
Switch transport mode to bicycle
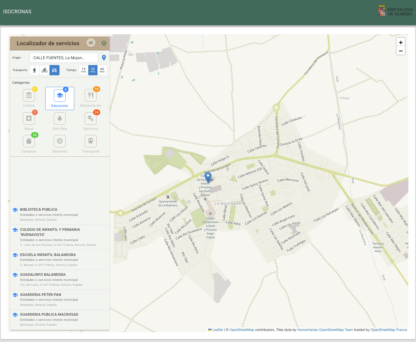(44, 70)
